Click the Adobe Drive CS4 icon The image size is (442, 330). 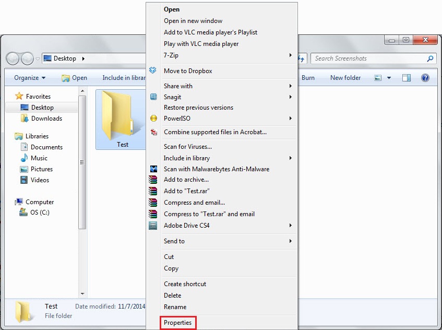pos(153,226)
